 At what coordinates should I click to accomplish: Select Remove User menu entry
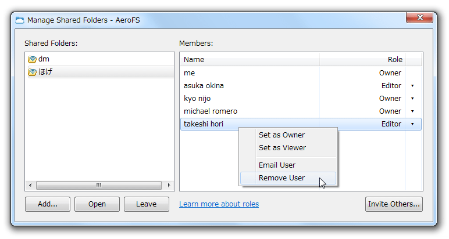coord(288,178)
